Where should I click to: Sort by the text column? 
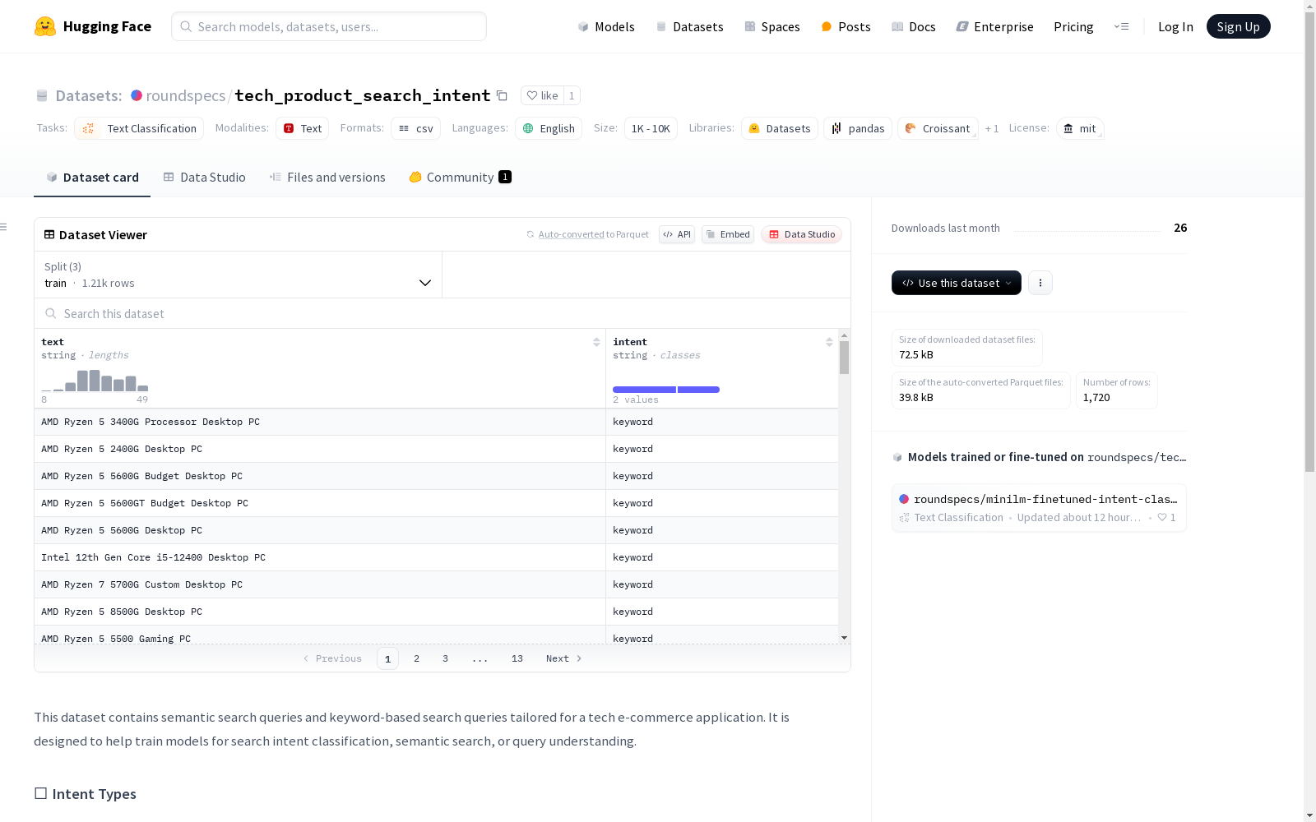tap(596, 342)
